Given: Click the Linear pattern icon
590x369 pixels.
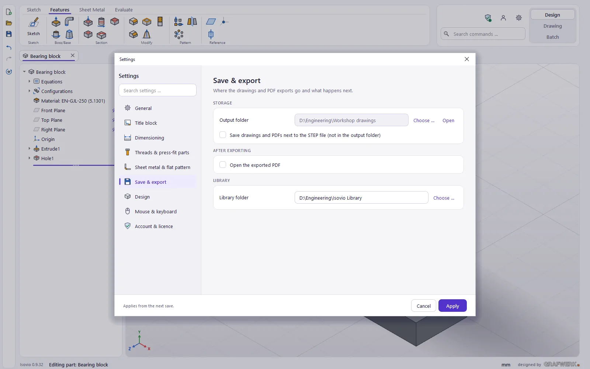Looking at the screenshot, I should [x=178, y=22].
